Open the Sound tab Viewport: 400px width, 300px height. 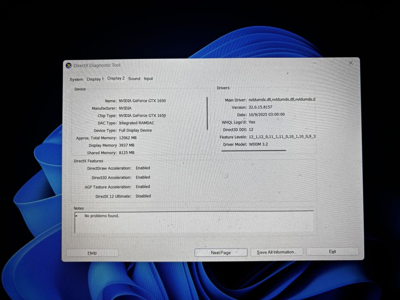pos(134,78)
